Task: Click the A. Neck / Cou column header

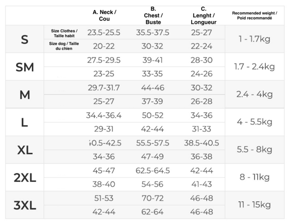Action: [x=104, y=15]
